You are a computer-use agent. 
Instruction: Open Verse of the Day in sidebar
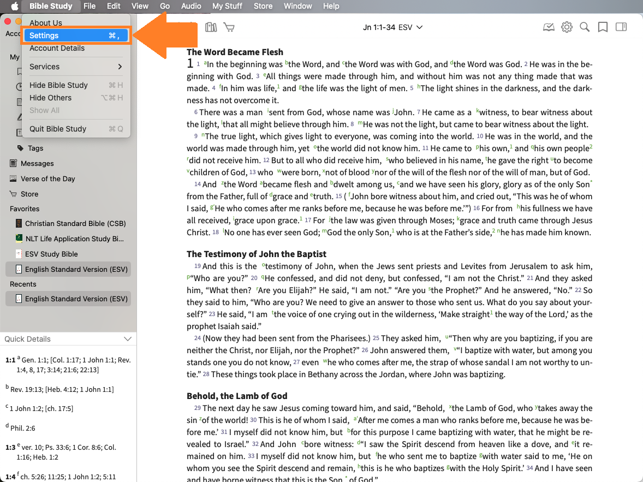pyautogui.click(x=47, y=178)
